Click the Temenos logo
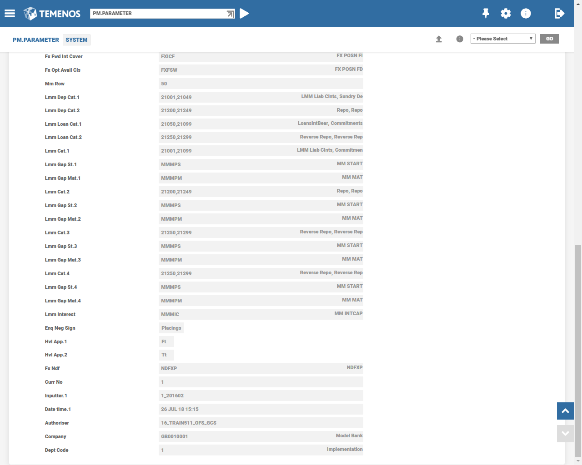The image size is (582, 465). (52, 14)
